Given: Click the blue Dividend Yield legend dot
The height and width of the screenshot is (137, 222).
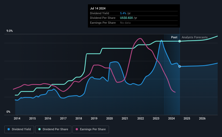Looking at the screenshot, I should pos(9,129).
